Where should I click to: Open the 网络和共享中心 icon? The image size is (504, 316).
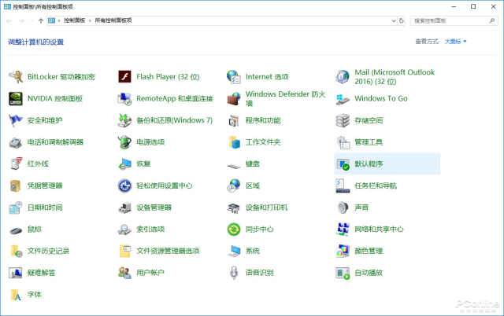(343, 229)
